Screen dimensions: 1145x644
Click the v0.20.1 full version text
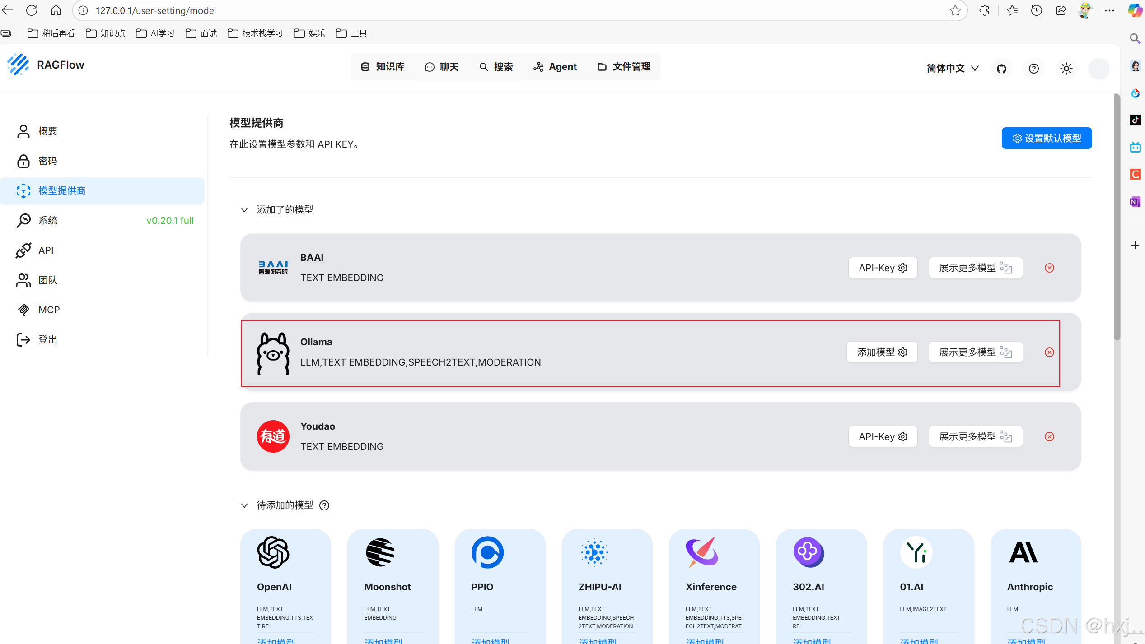point(170,220)
